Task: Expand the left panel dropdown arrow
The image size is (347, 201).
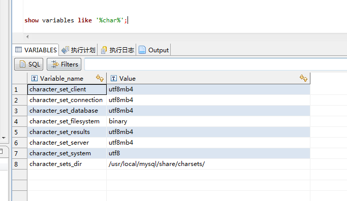Action: point(4,138)
